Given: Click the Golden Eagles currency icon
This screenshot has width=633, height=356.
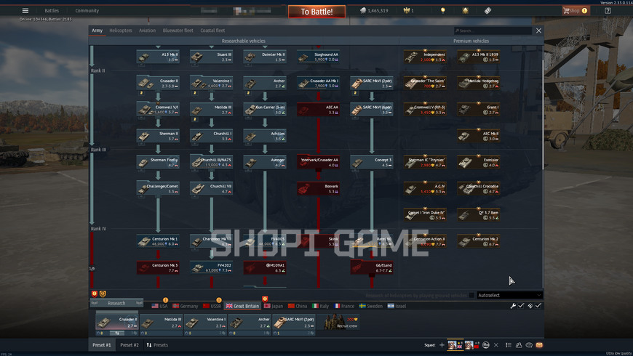Looking at the screenshot, I should click(x=407, y=10).
